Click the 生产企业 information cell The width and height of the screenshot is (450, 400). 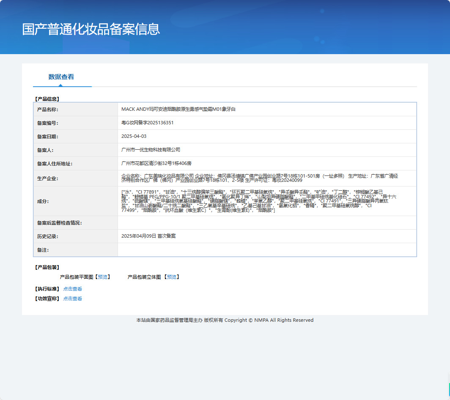coord(266,178)
